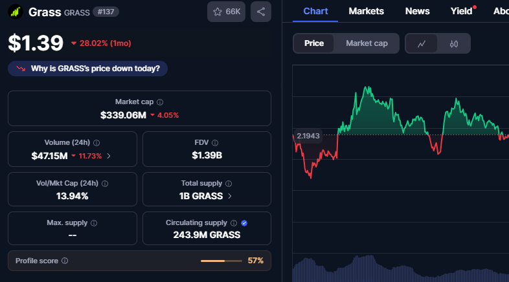Image resolution: width=509 pixels, height=282 pixels.
Task: Open the Yield tab
Action: point(461,11)
